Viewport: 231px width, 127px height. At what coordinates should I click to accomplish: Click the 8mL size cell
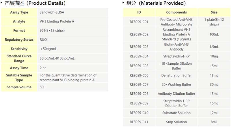(x=214, y=122)
